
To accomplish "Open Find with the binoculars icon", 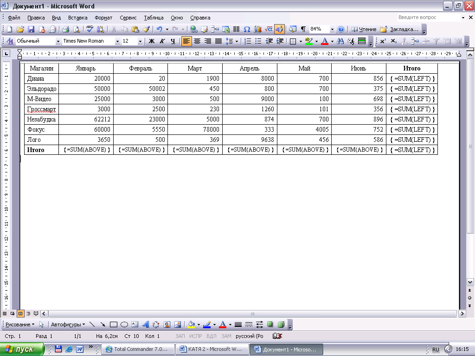I will [x=340, y=41].
